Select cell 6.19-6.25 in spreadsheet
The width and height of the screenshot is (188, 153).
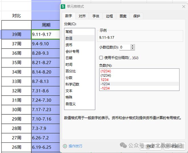pos(46,147)
